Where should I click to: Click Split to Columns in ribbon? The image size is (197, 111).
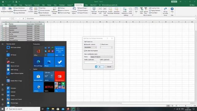pos(63,10)
